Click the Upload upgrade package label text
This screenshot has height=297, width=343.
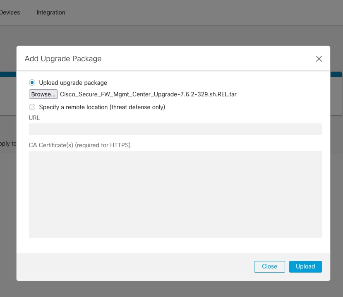click(73, 83)
